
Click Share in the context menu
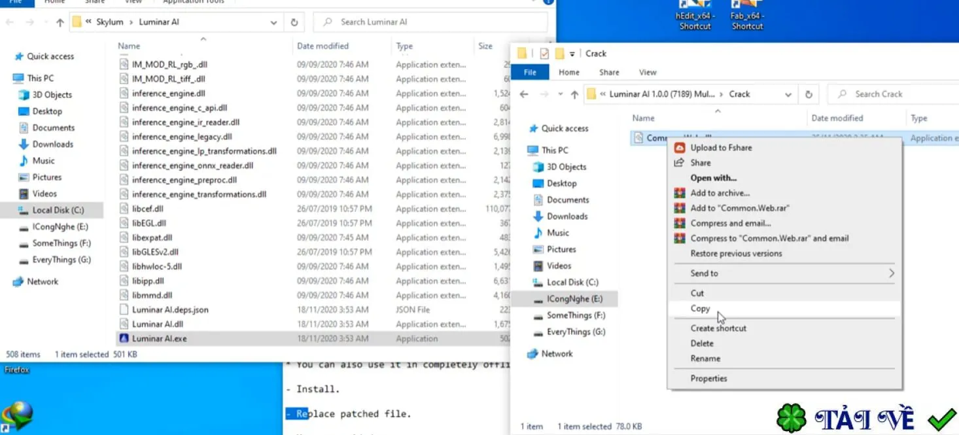[701, 163]
